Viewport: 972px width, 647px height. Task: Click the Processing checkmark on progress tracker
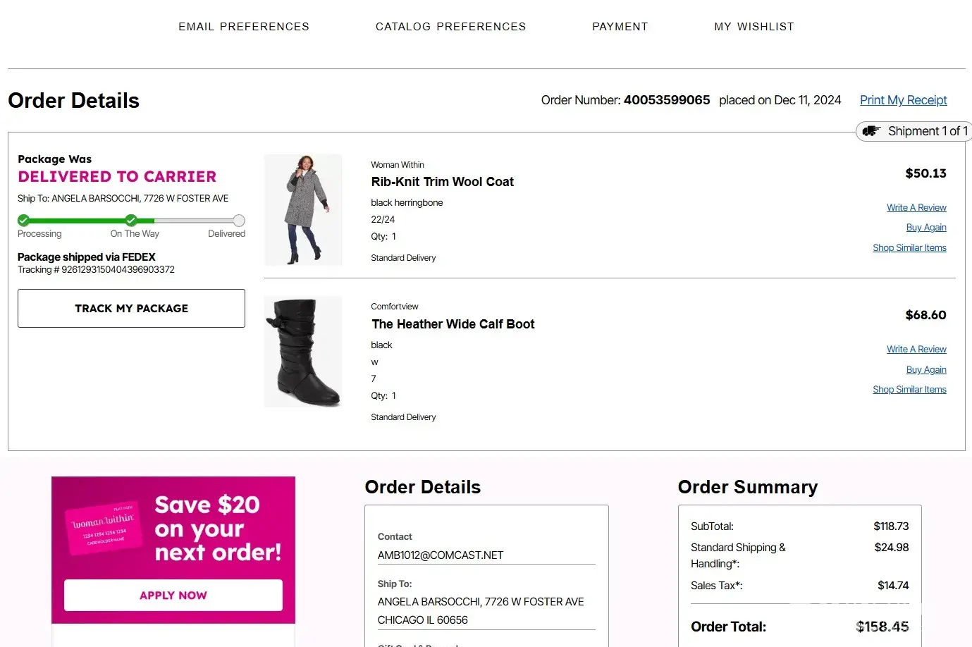click(x=24, y=220)
